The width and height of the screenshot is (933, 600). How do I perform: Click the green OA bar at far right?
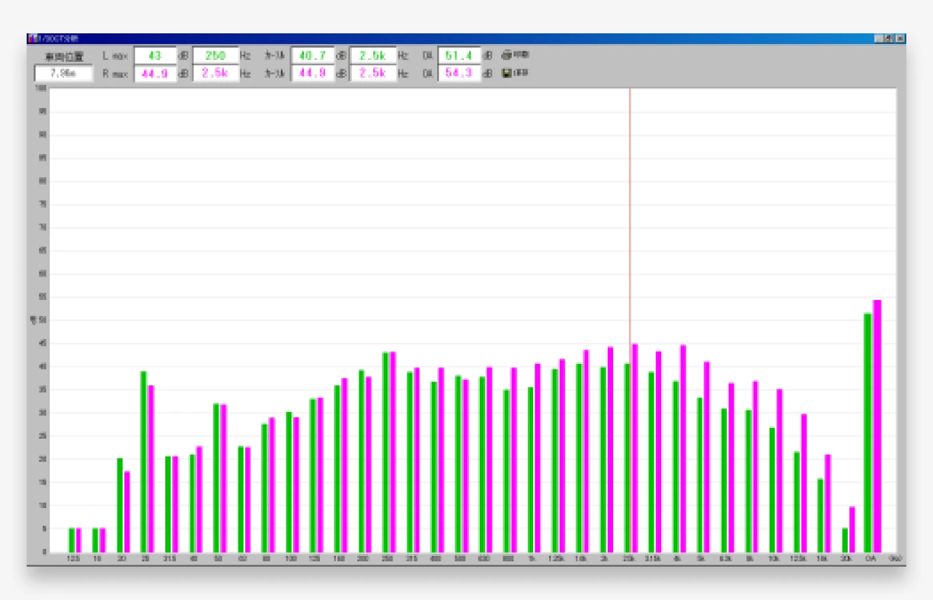868,433
